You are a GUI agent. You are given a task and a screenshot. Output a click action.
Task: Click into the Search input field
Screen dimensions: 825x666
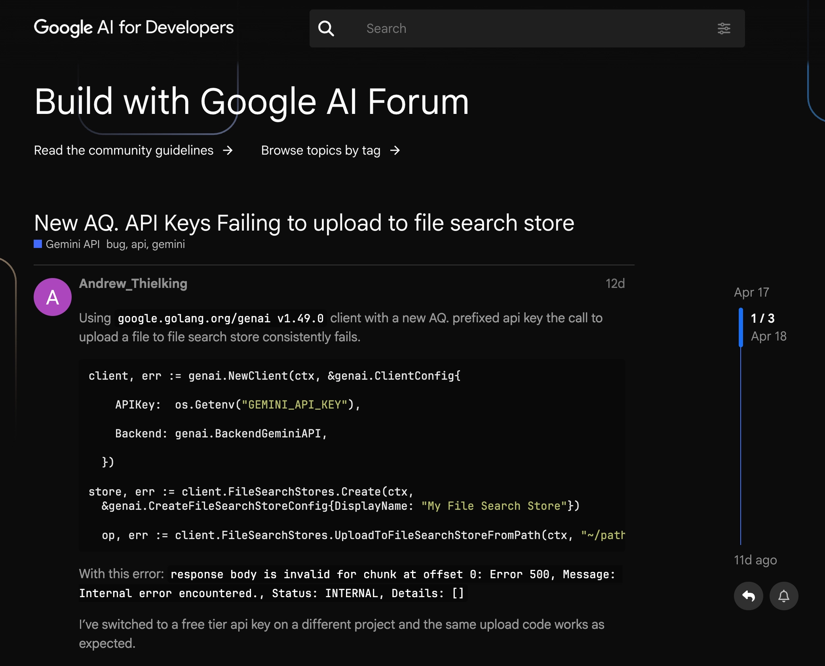(483, 28)
